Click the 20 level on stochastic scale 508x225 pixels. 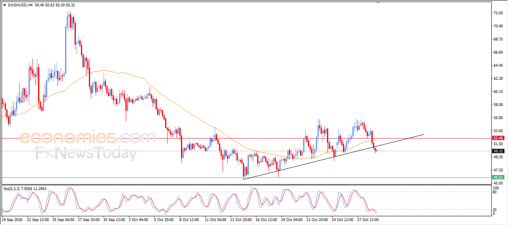[x=495, y=210]
